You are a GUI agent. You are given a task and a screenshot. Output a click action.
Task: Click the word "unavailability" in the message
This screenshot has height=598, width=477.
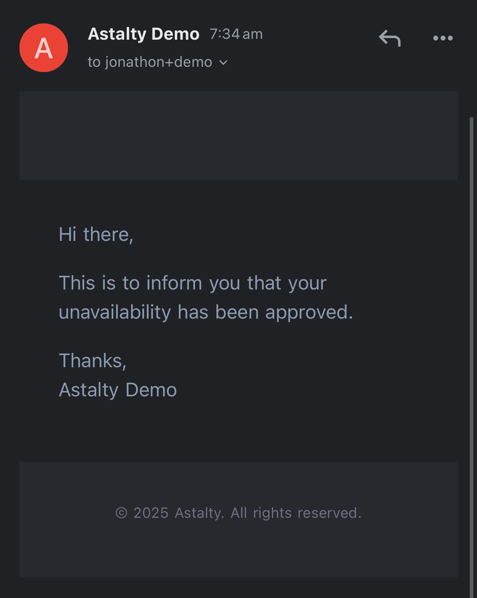115,312
